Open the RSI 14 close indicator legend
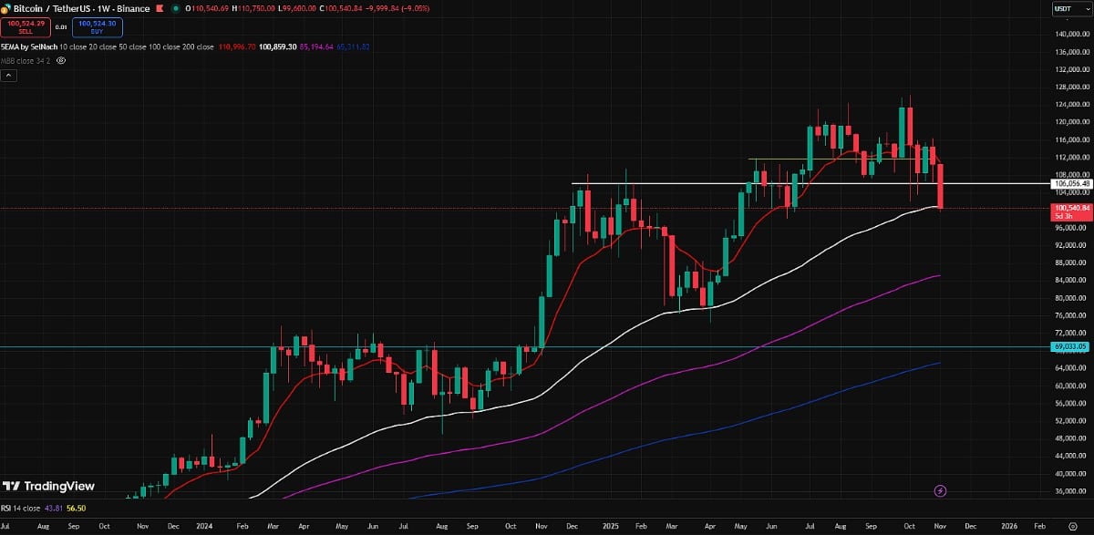This screenshot has height=535, width=1094. [x=22, y=509]
